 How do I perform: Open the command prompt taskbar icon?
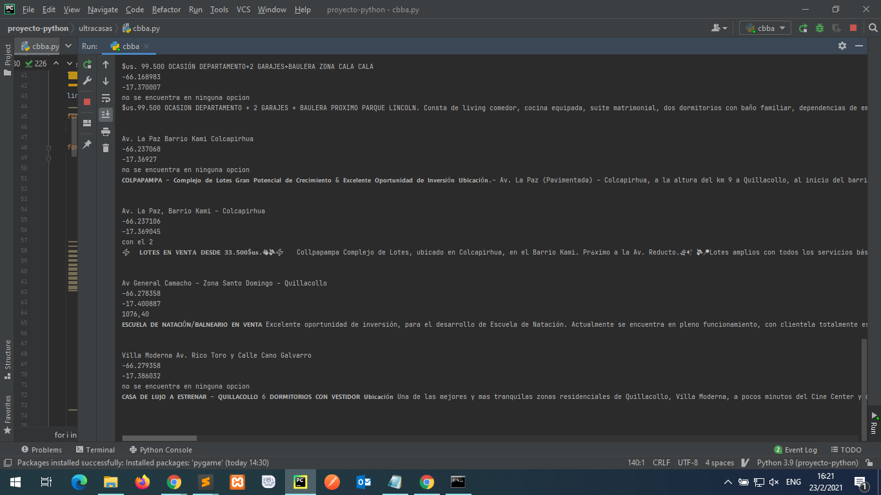[458, 481]
